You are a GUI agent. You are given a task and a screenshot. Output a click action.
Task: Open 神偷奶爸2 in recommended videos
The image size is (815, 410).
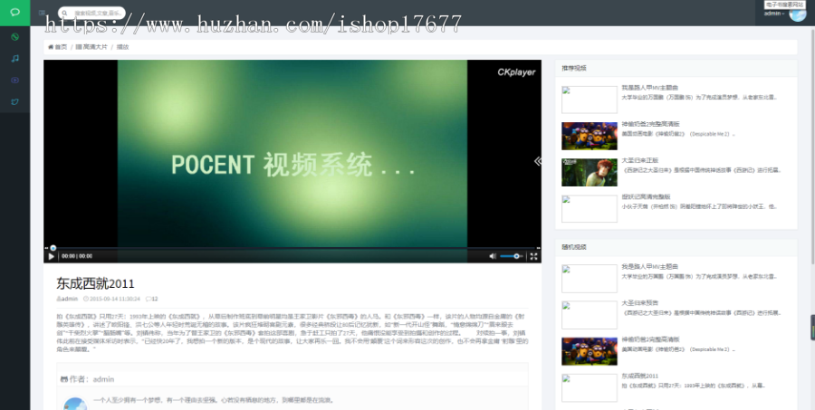[650, 124]
